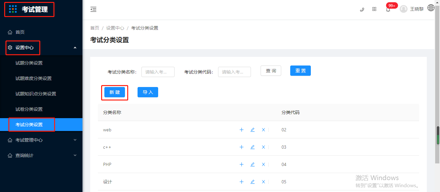
Task: Delete the PHP category row
Action: pos(263,164)
